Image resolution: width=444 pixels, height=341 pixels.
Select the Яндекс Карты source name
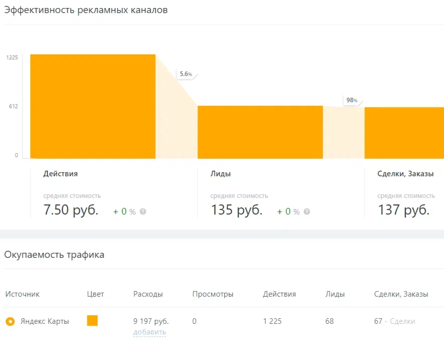(x=45, y=321)
